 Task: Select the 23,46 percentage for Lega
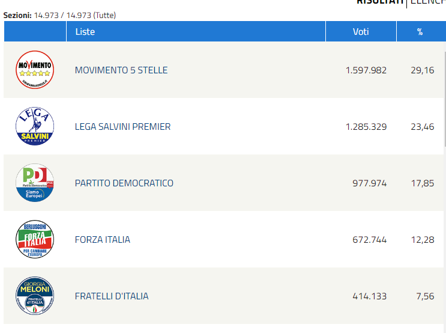tap(423, 127)
